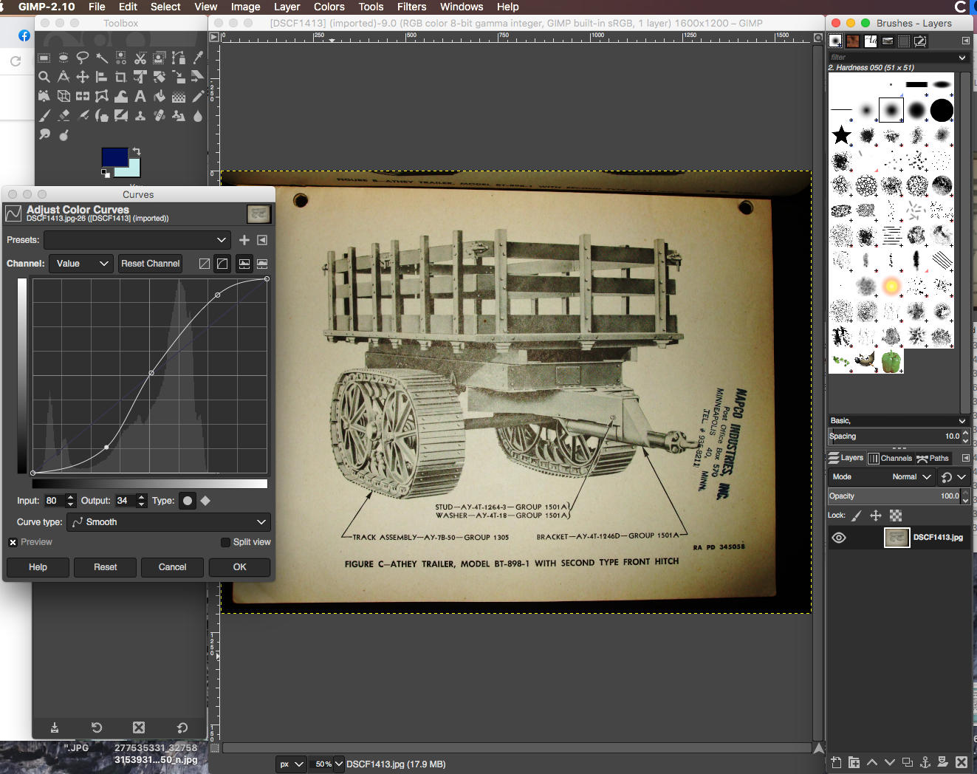Select the Bucket Fill tool
Image resolution: width=977 pixels, height=774 pixels.
160,96
